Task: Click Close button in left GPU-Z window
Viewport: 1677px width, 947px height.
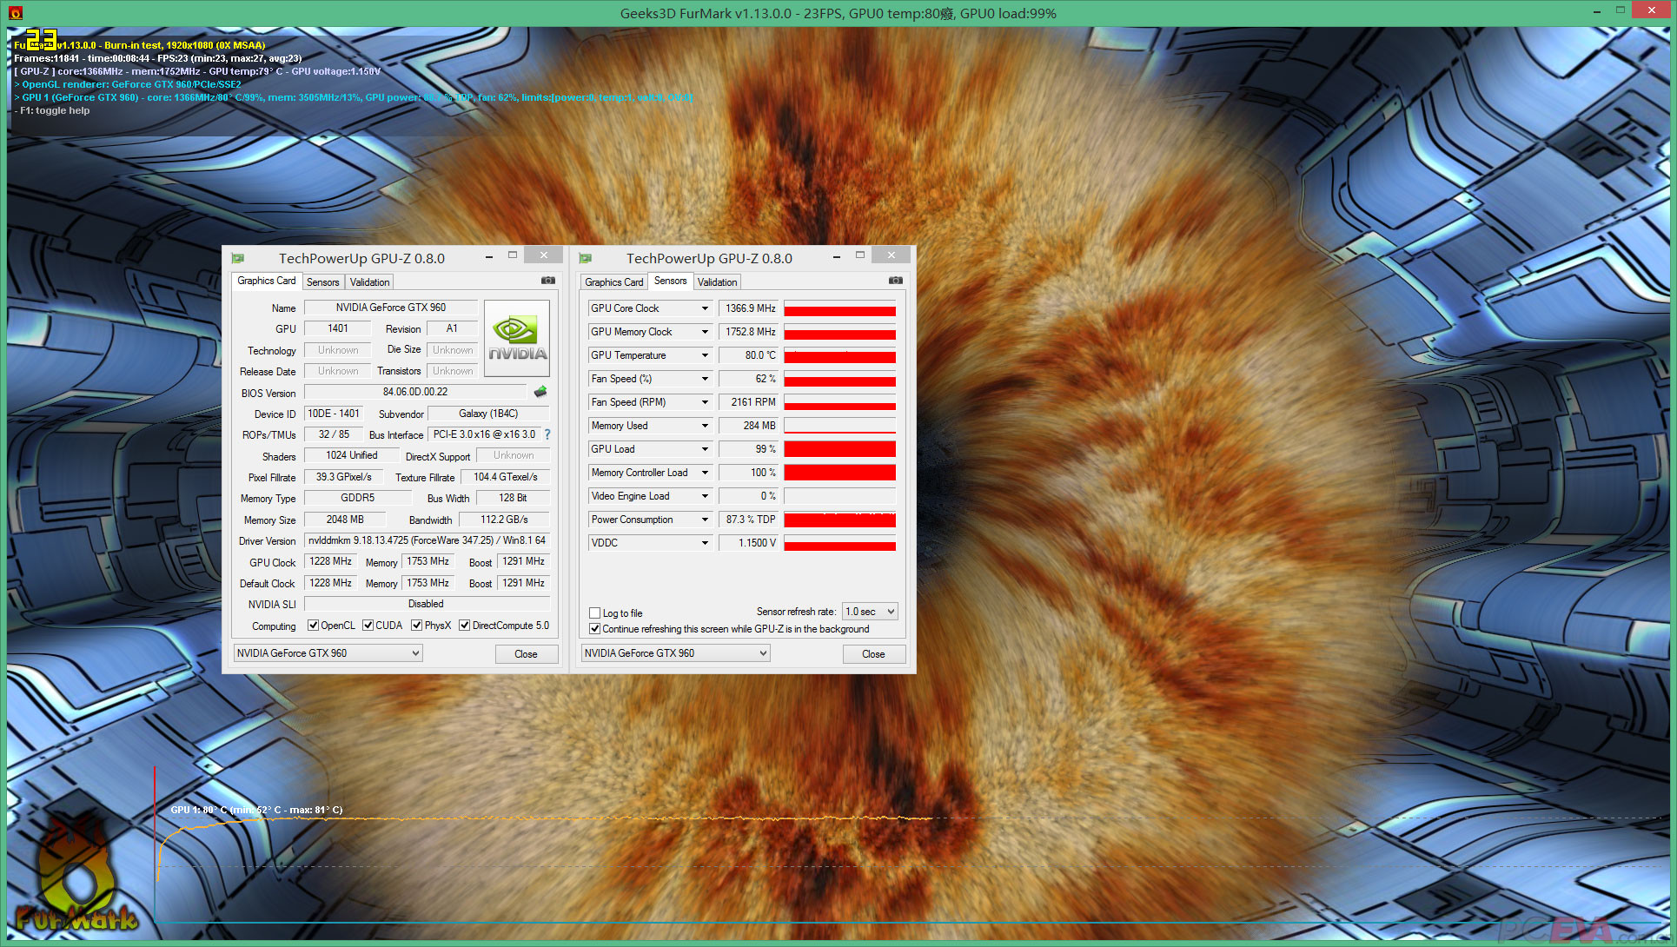Action: [526, 654]
